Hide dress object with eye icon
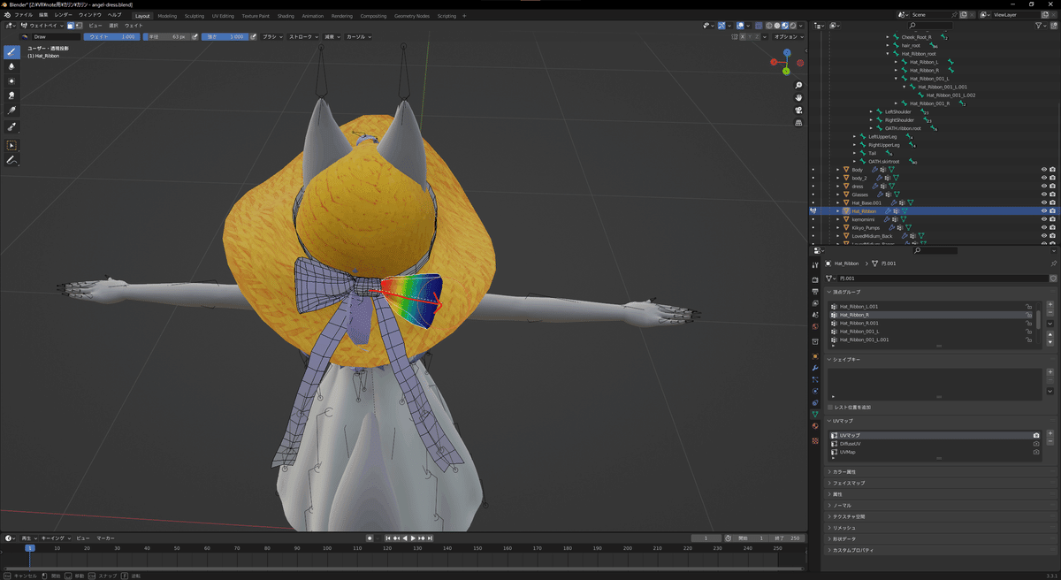This screenshot has height=580, width=1061. point(1043,187)
